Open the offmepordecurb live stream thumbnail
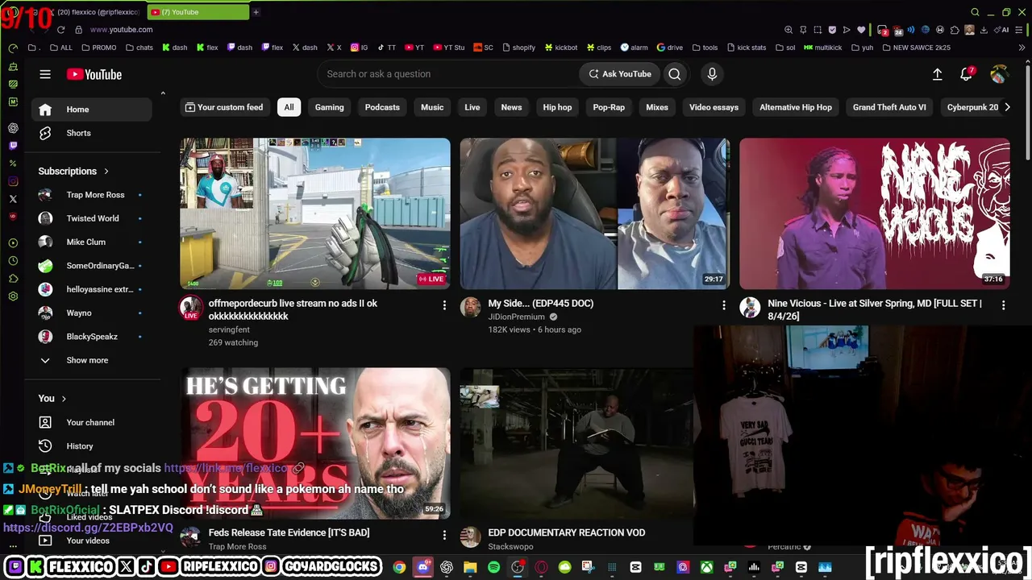1032x580 pixels. click(x=315, y=213)
